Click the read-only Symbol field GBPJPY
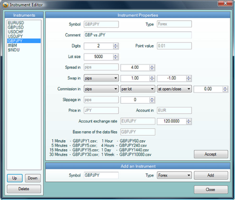235x200 pixels. tap(101, 24)
